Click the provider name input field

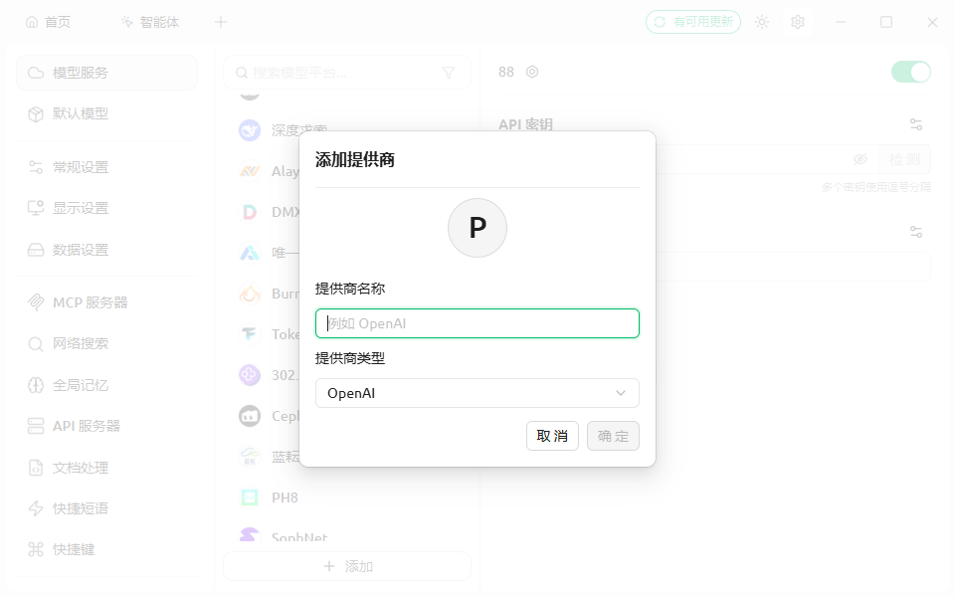coord(477,323)
